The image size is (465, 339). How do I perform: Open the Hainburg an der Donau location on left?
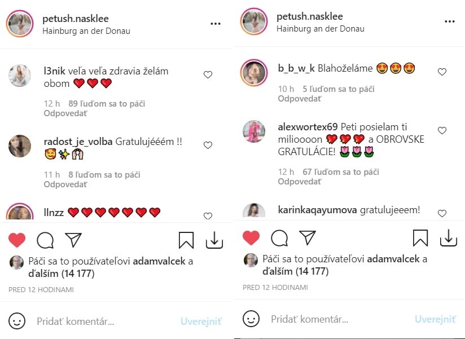click(86, 31)
